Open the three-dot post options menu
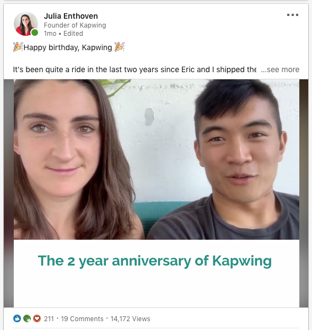Viewport: 312px width, 330px height. 293,15
